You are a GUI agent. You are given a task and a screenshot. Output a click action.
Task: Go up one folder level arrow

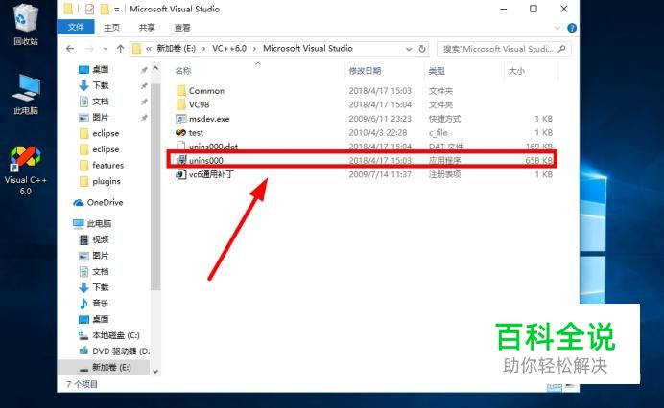pos(120,49)
